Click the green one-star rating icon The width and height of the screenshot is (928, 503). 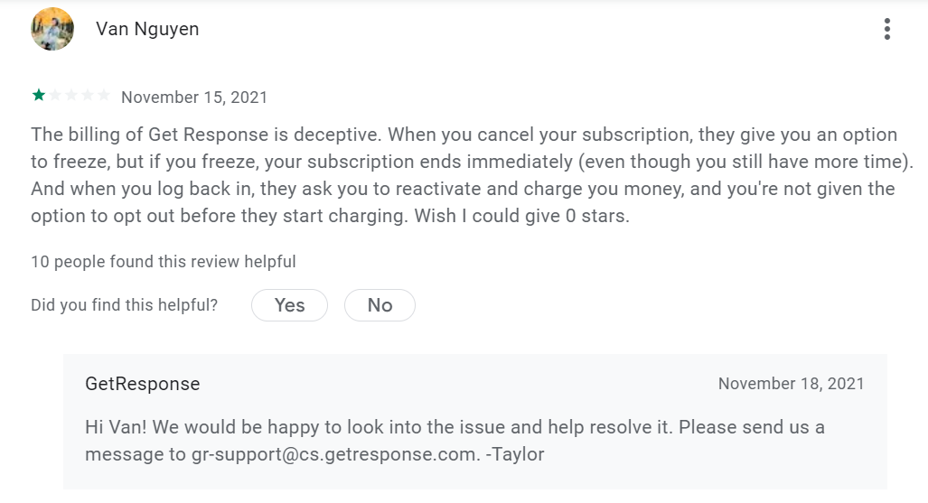[x=39, y=96]
